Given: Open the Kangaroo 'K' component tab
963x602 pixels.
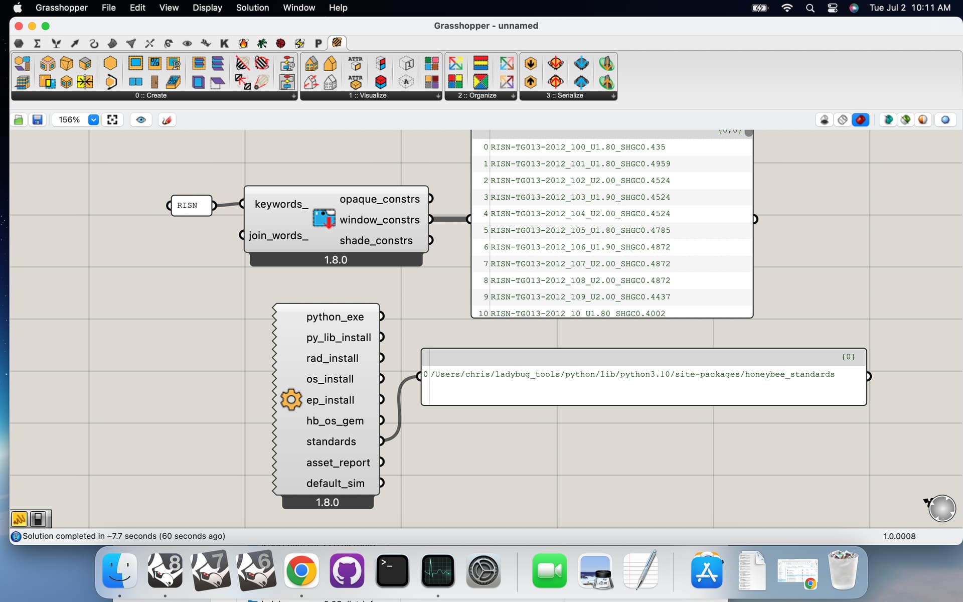Looking at the screenshot, I should click(x=224, y=44).
